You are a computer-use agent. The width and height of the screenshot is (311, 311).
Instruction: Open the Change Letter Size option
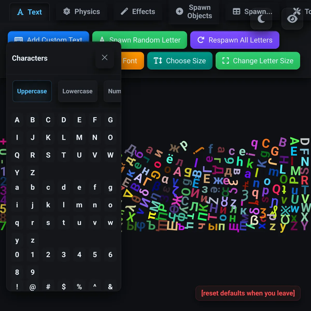click(258, 61)
